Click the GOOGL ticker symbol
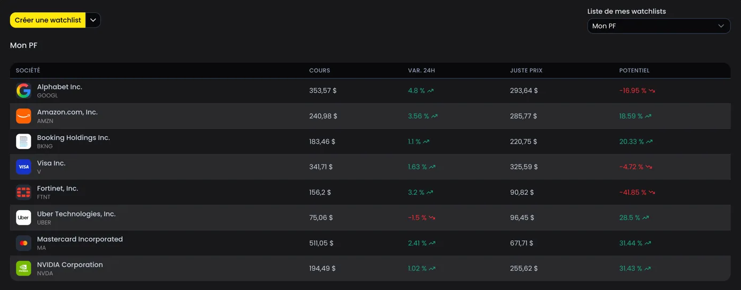This screenshot has height=290, width=741. (x=47, y=96)
